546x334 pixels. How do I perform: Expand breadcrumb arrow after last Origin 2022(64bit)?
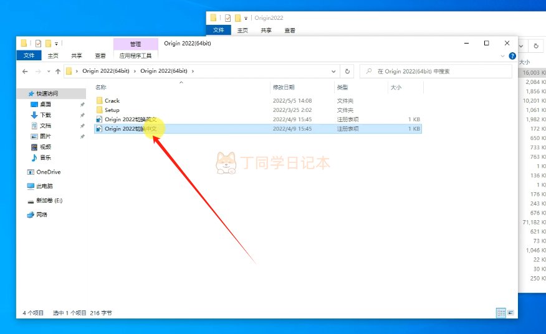coord(193,72)
